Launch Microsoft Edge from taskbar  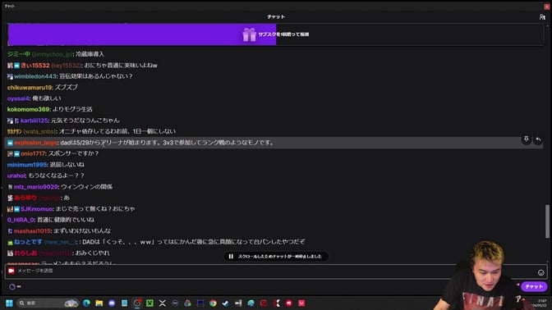[86, 303]
